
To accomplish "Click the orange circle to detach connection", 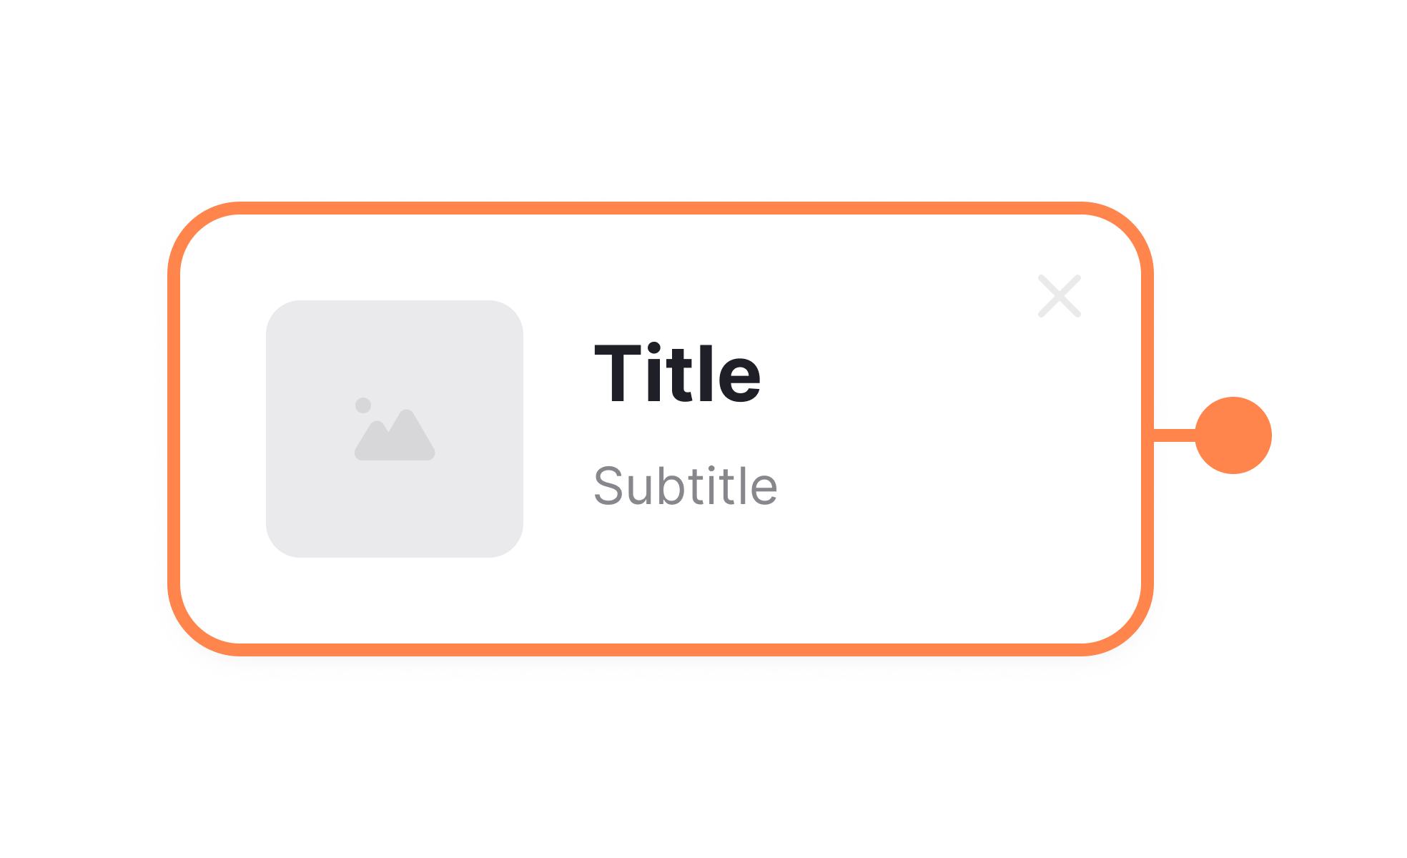I will coord(1234,434).
